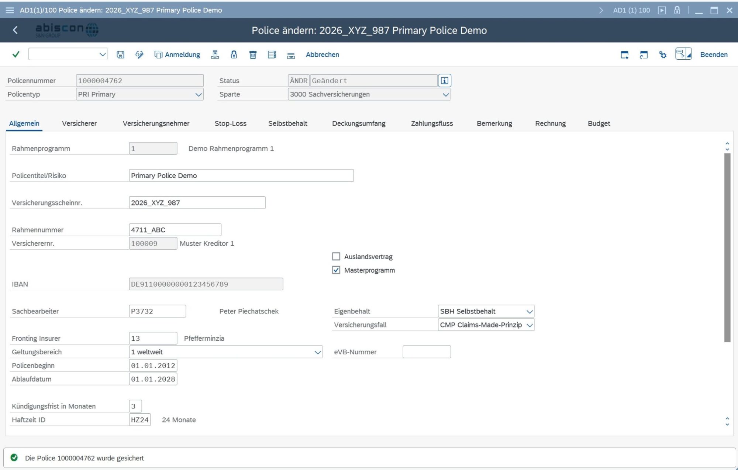Uncheck the Masterprogramm checkbox

(x=336, y=270)
